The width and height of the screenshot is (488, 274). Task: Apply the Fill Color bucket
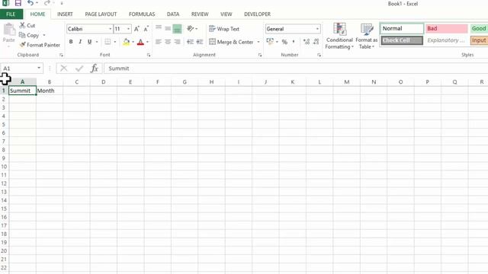126,42
